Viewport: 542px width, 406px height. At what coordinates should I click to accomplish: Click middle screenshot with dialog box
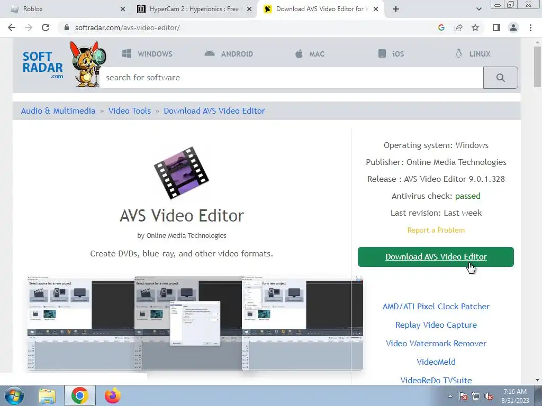click(188, 324)
